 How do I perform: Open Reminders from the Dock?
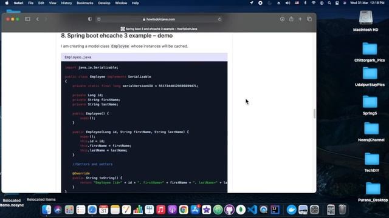(x=81, y=210)
